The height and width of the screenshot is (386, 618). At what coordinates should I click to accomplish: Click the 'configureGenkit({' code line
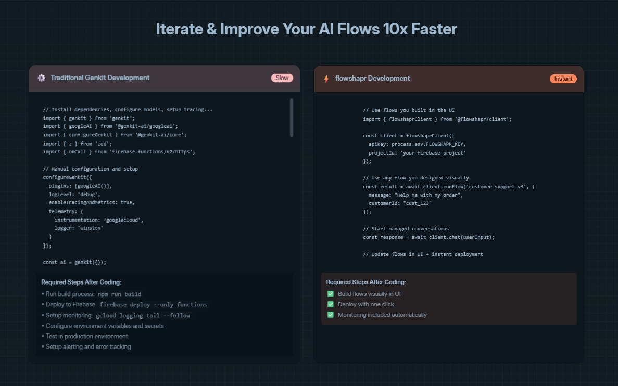67,177
